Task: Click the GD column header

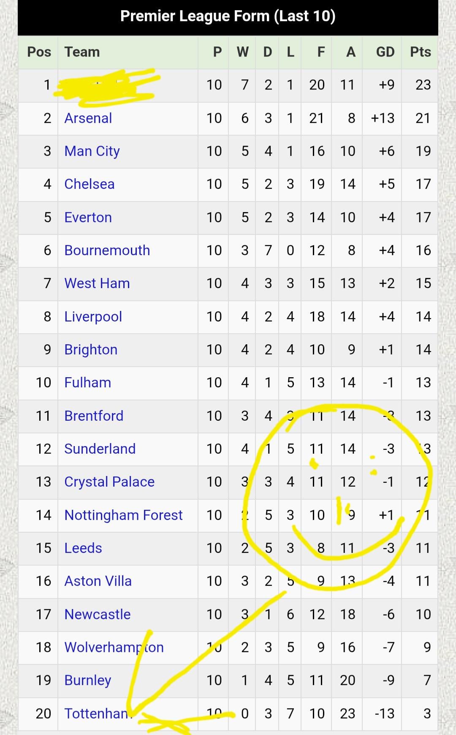Action: (x=385, y=52)
